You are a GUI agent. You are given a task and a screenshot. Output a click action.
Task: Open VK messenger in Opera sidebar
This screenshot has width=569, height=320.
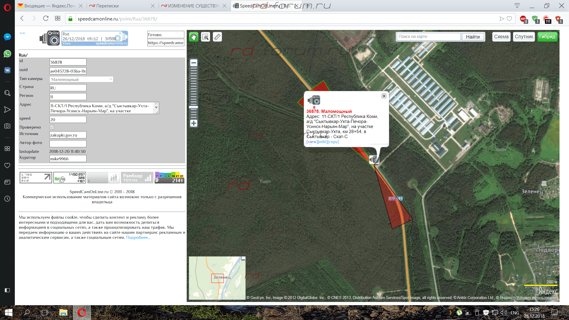(7, 70)
